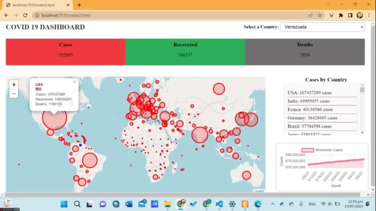Go back using the browser back arrow
The height and width of the screenshot is (211, 376).
6,15
